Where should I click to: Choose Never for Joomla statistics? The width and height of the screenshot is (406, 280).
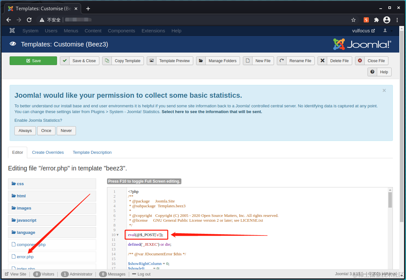66,131
